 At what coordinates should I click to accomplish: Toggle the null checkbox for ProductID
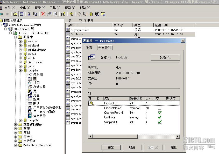coord(159,103)
